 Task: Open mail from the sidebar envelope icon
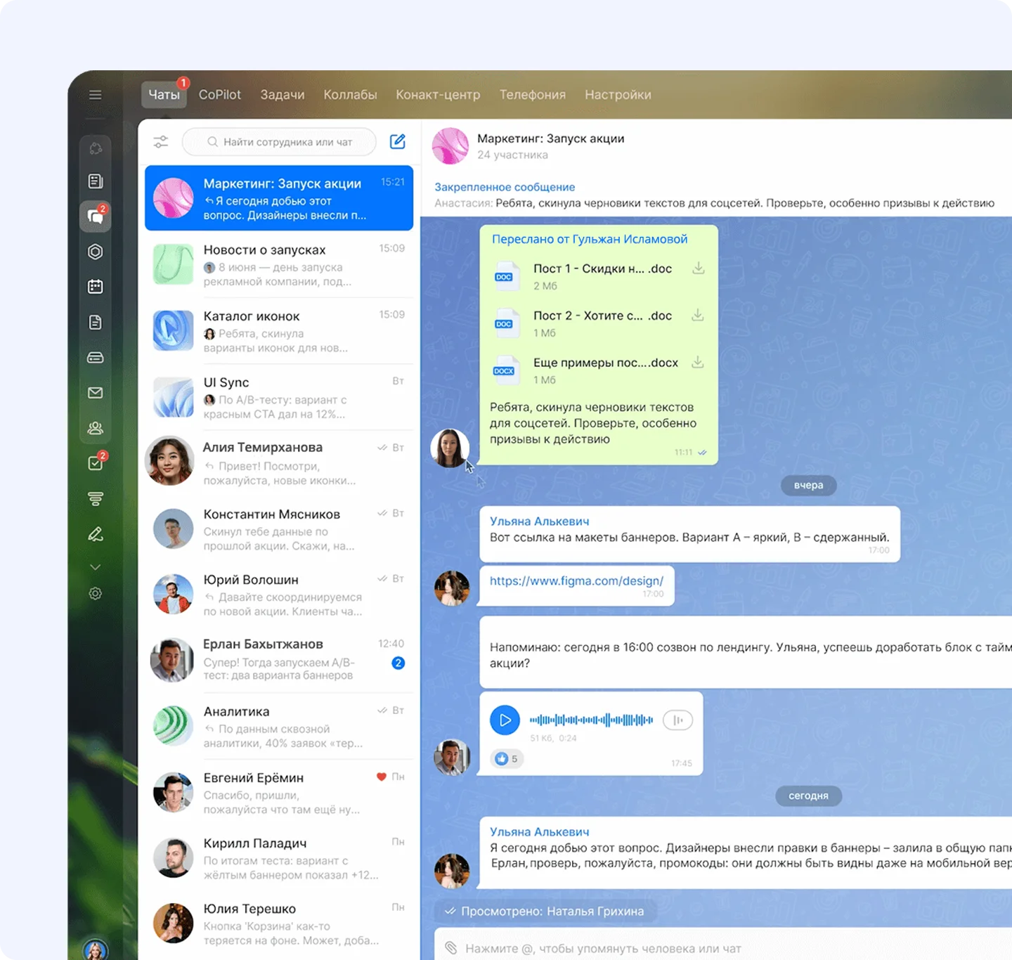96,393
